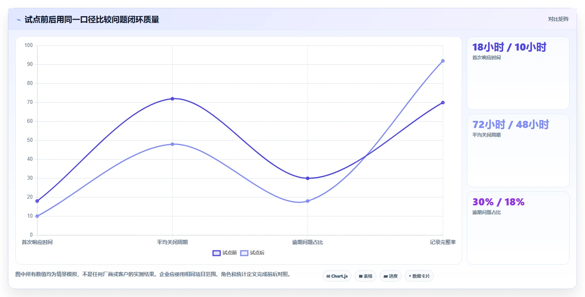Click the 平均关闭周期 card caption under 72小时 / 48小时
Image resolution: width=585 pixels, height=297 pixels.
point(487,135)
